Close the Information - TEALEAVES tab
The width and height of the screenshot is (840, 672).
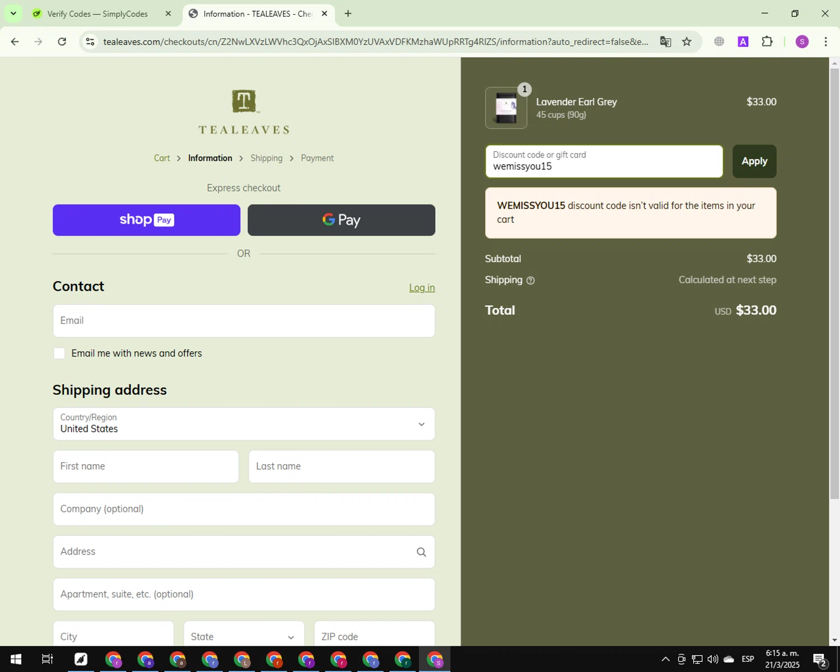click(324, 13)
